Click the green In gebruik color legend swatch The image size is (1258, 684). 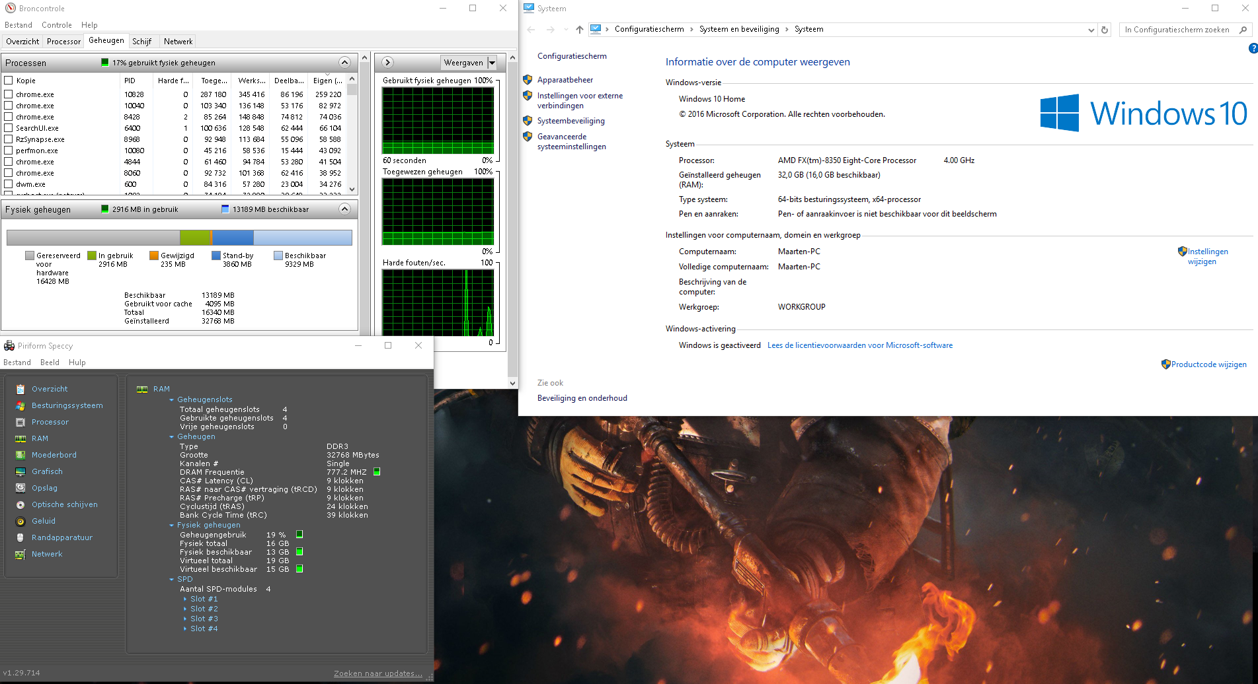click(92, 256)
